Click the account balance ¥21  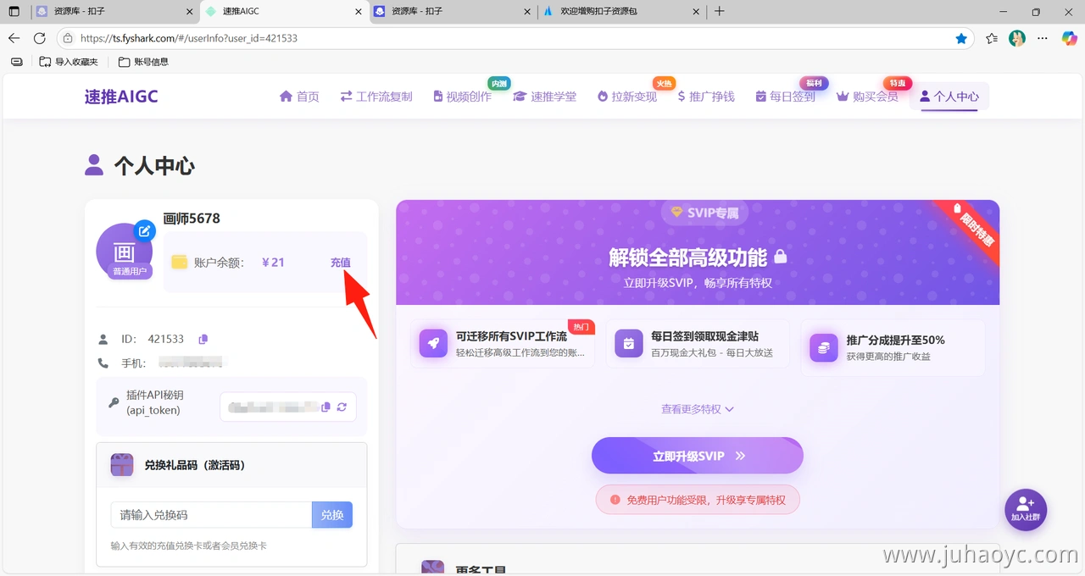click(x=273, y=263)
